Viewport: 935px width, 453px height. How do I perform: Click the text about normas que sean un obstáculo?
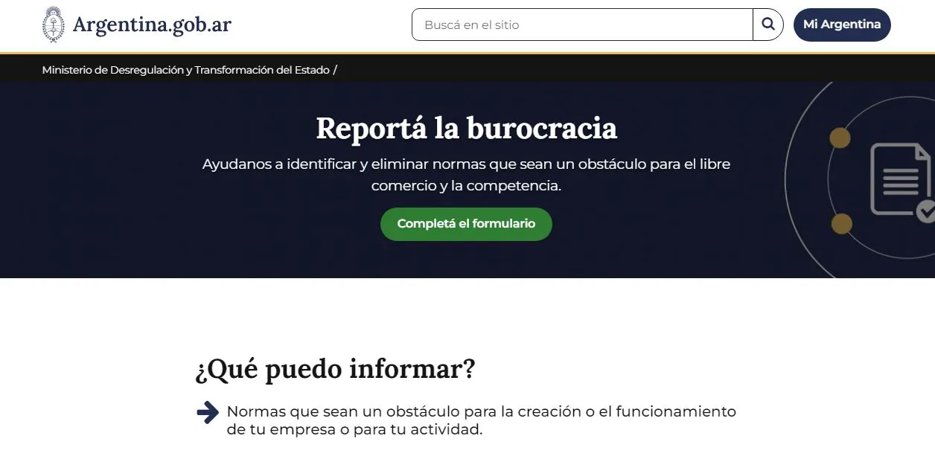click(x=480, y=420)
